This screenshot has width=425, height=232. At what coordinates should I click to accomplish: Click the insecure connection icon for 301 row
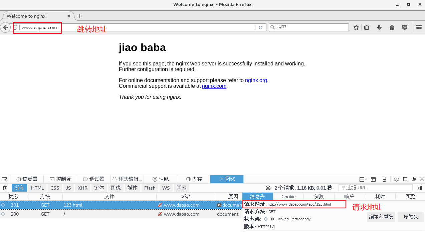[160, 205]
